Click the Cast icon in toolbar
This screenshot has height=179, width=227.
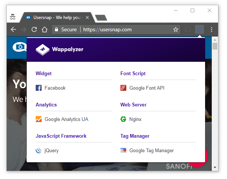[x=188, y=30]
